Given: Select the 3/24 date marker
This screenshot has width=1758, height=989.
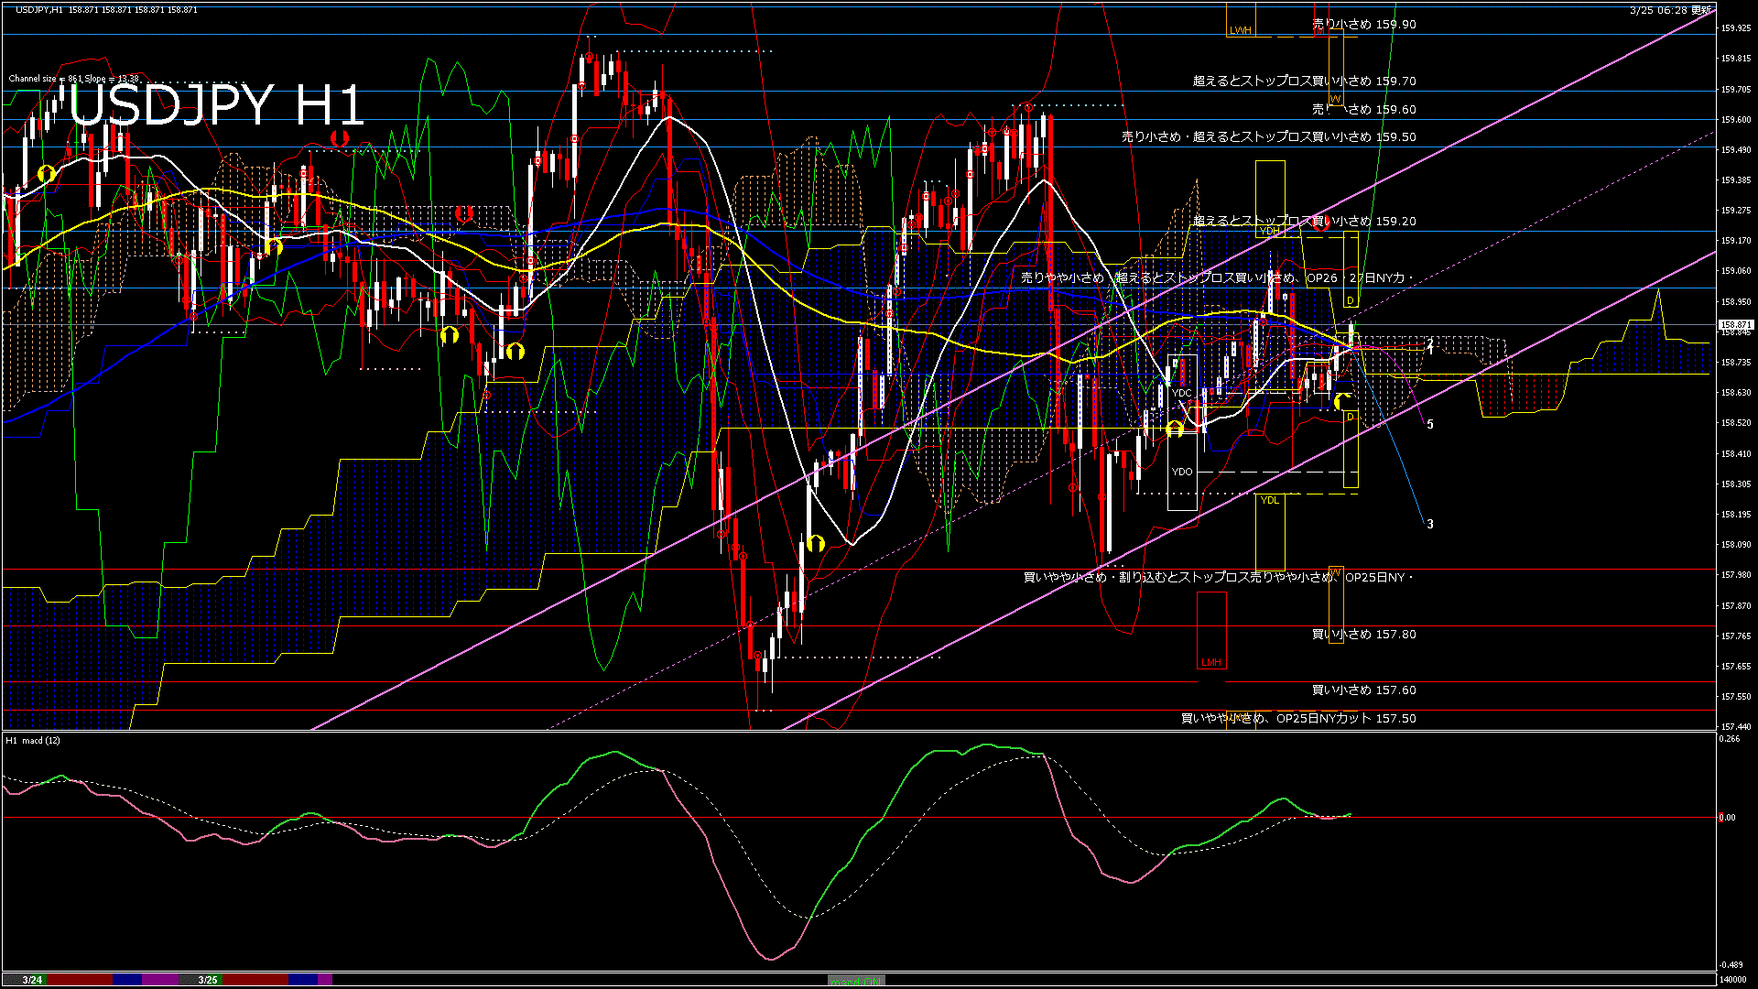Looking at the screenshot, I should point(32,980).
